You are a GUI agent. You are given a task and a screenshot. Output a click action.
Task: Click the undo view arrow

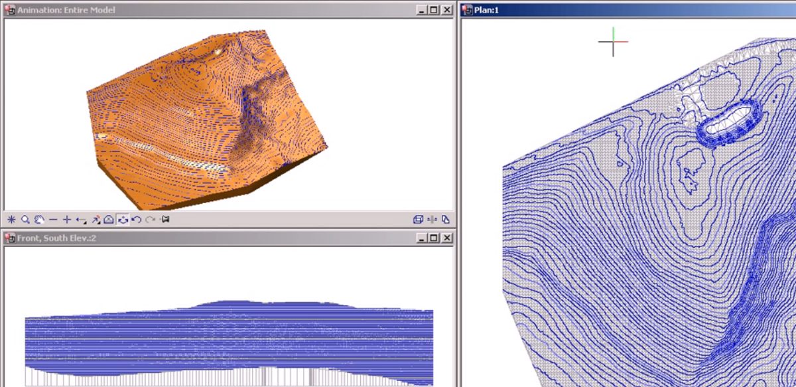(x=137, y=219)
